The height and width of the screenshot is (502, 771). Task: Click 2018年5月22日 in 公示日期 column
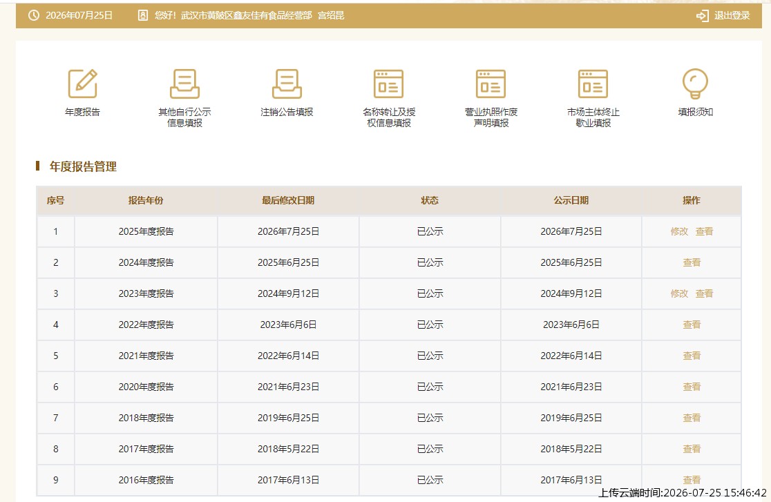(x=571, y=449)
